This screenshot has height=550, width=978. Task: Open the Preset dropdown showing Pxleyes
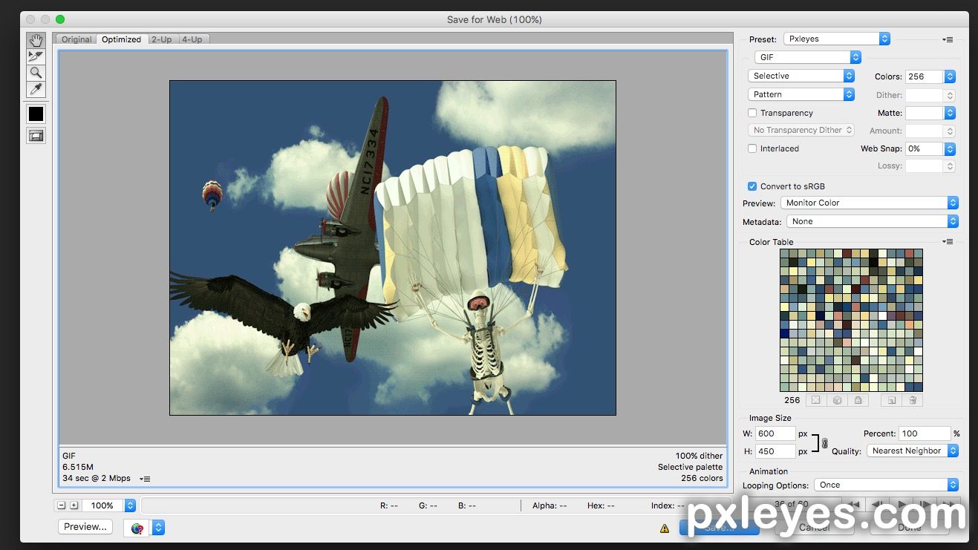click(x=836, y=39)
